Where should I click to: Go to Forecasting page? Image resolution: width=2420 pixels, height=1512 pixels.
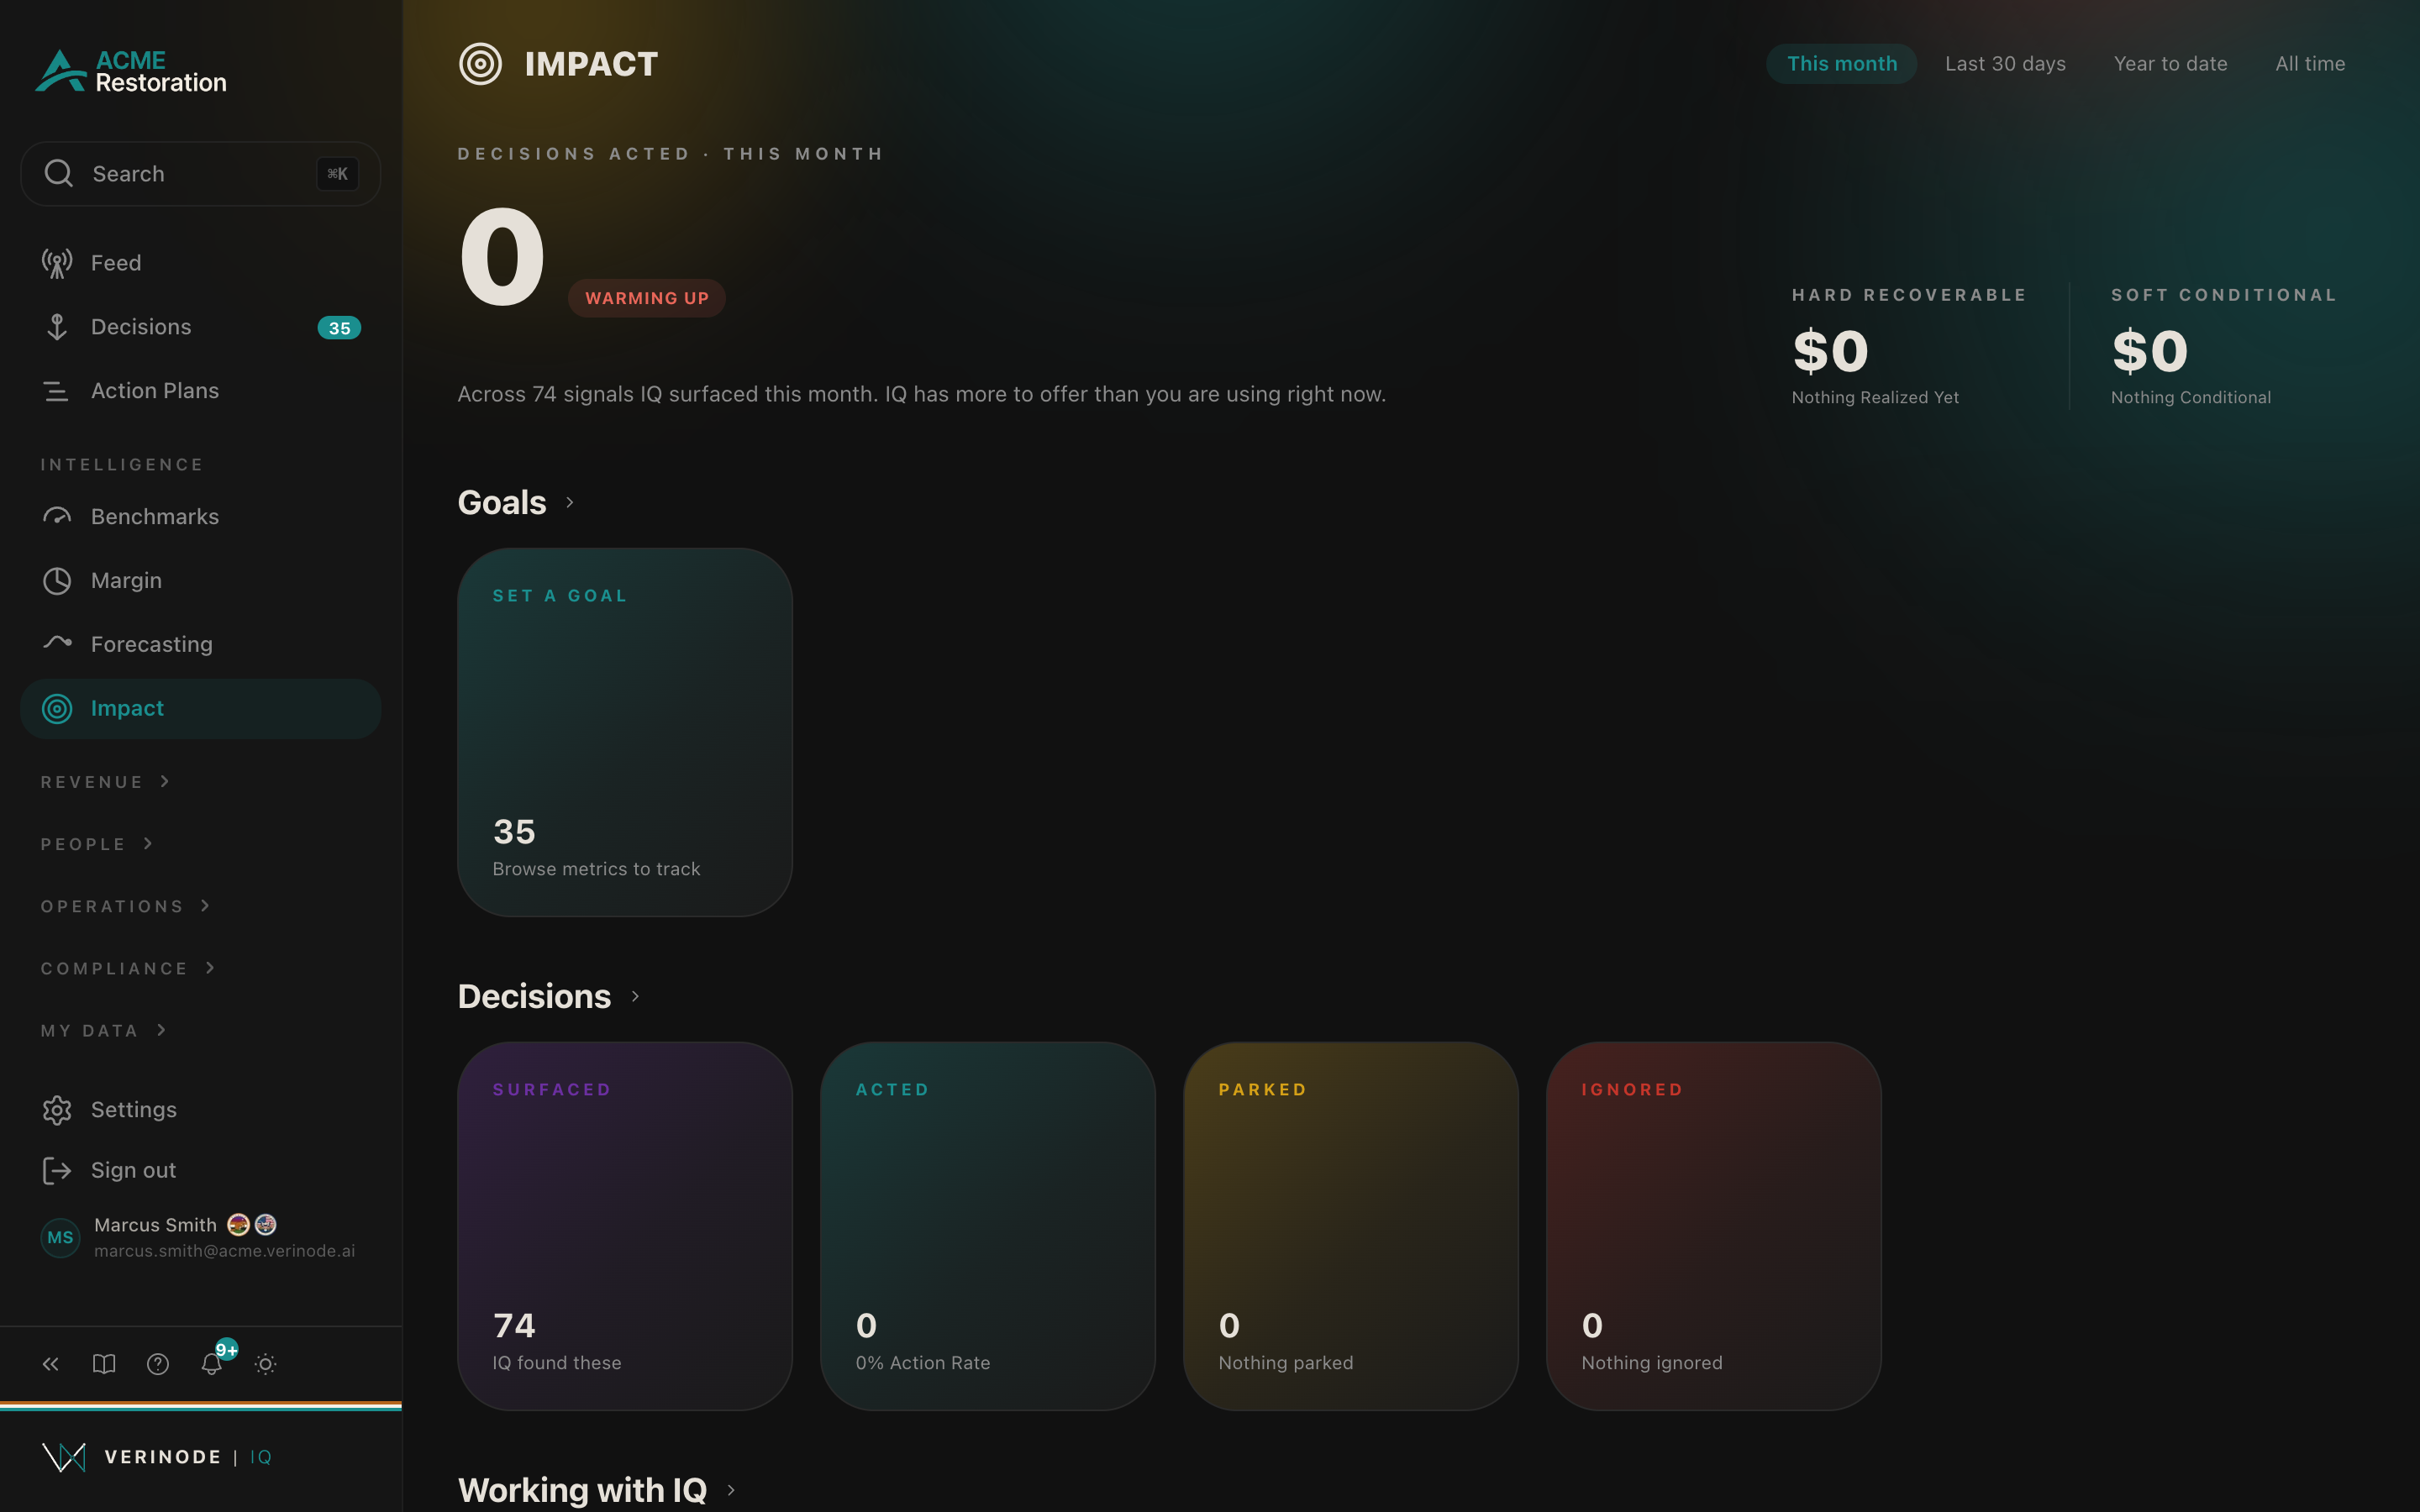(200, 644)
